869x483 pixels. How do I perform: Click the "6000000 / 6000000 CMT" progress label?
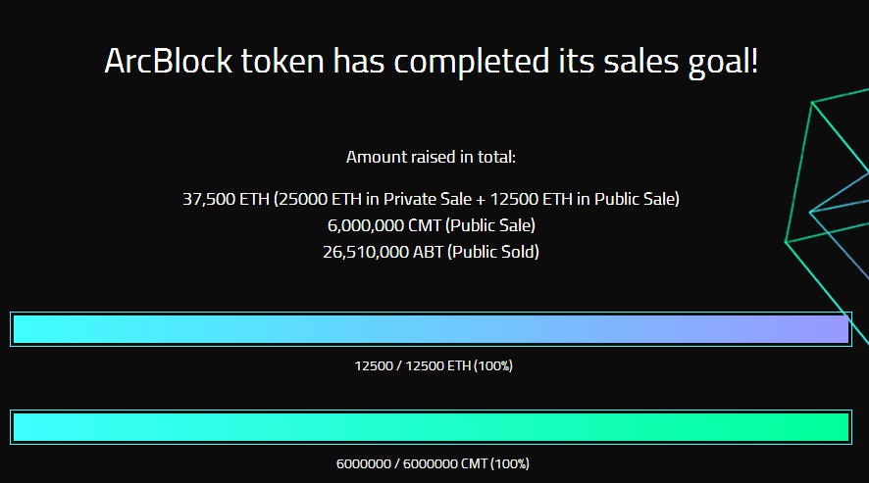411,463
